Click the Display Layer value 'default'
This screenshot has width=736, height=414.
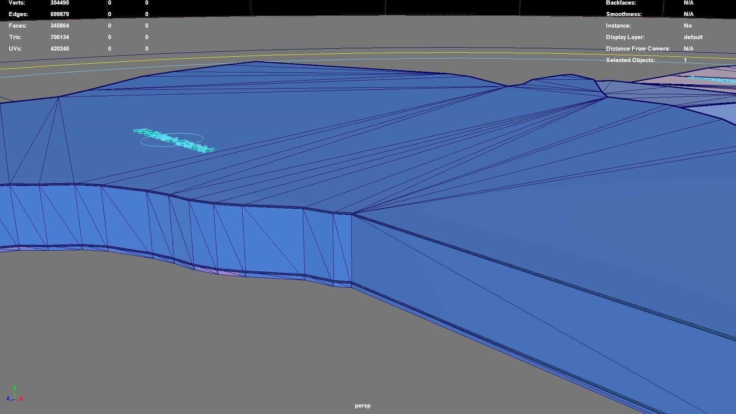tap(693, 37)
